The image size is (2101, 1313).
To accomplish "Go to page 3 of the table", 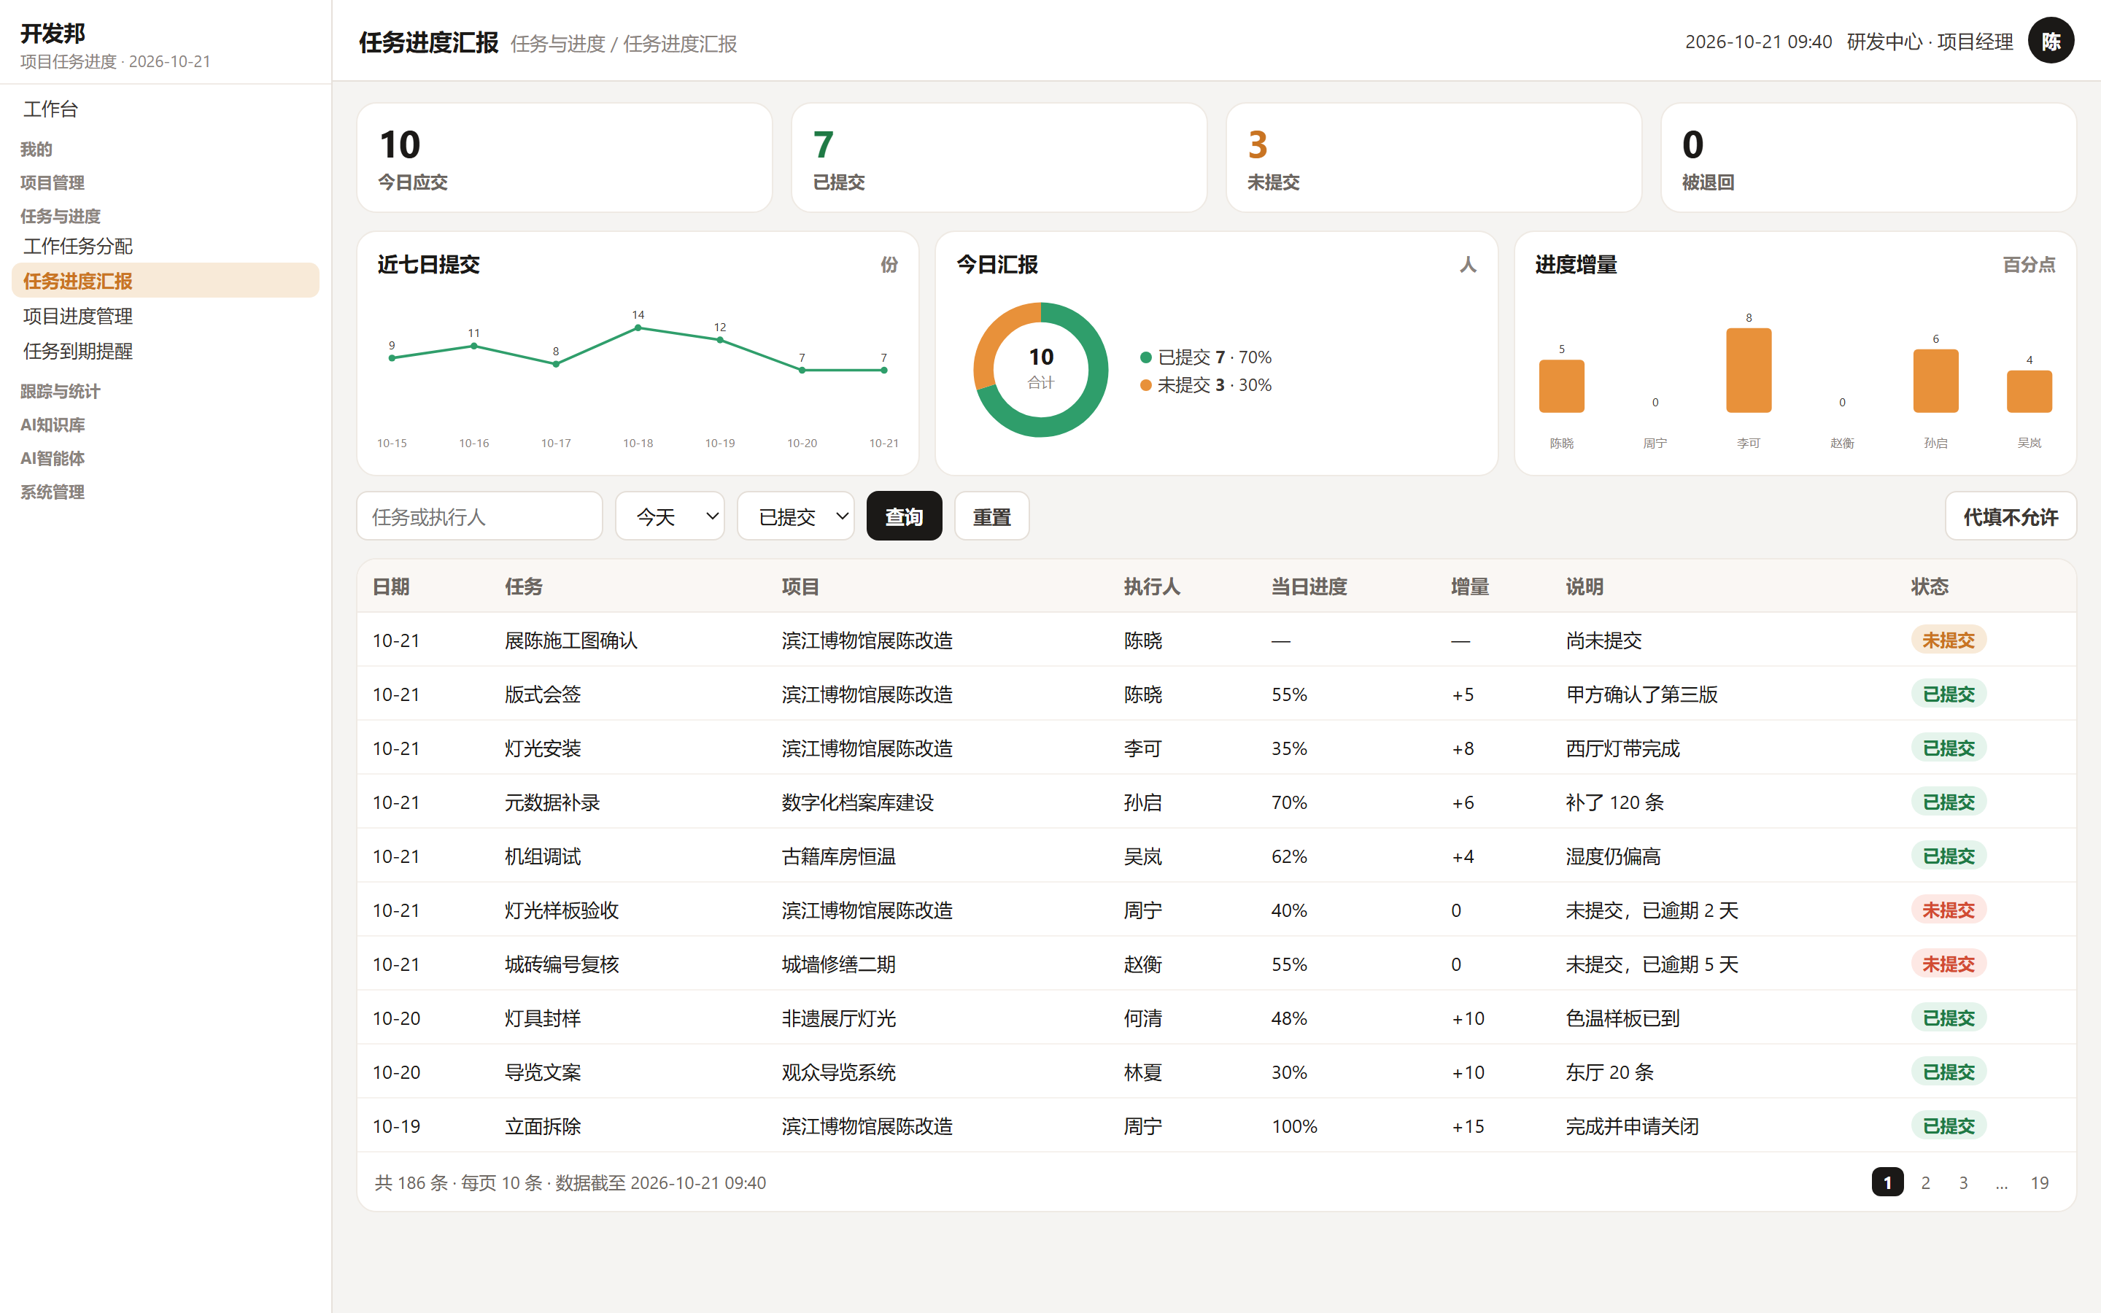I will pos(1963,1182).
